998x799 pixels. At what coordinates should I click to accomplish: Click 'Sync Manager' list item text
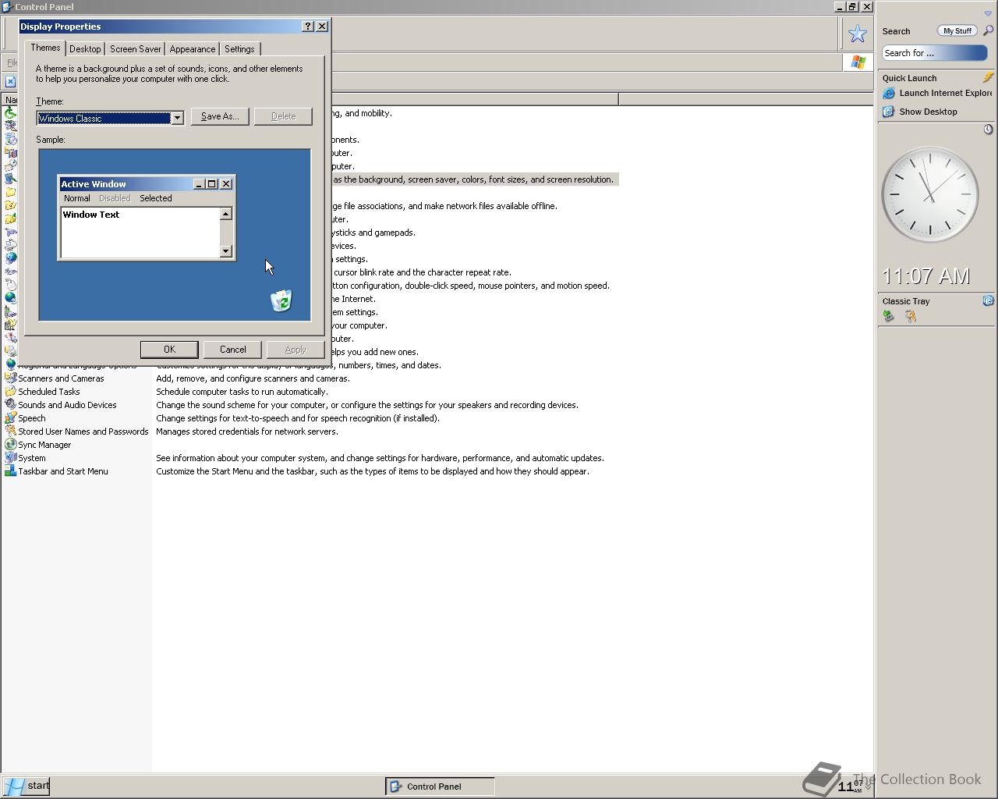(44, 445)
